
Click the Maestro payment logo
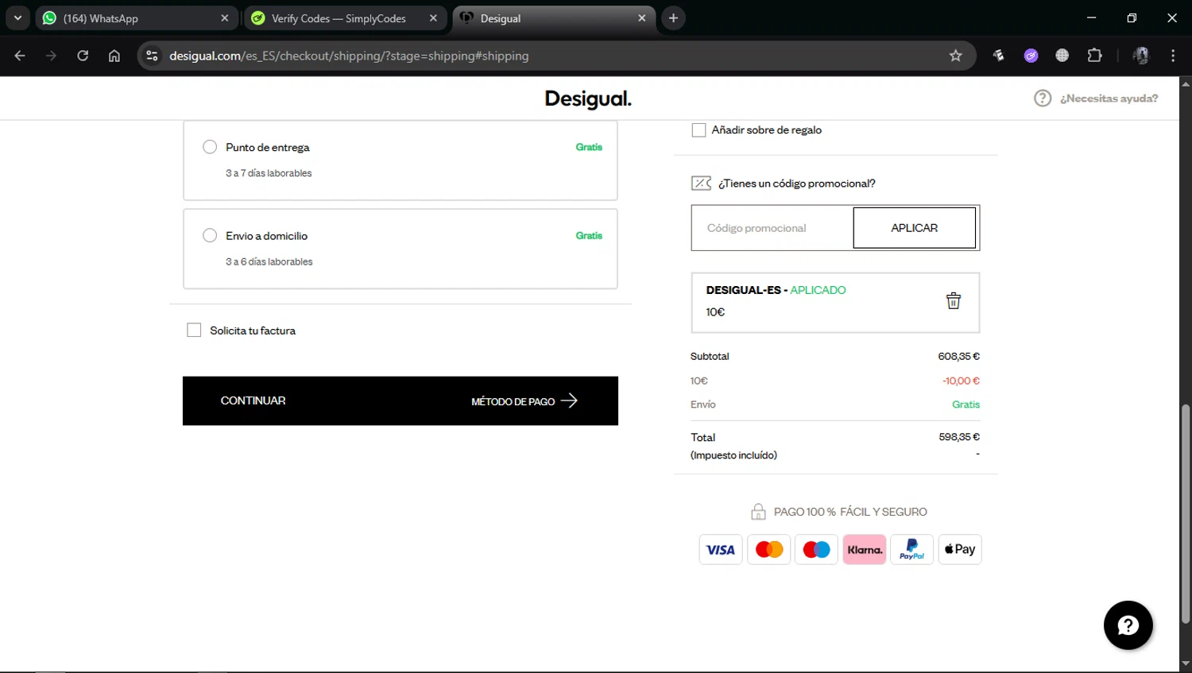(x=816, y=550)
